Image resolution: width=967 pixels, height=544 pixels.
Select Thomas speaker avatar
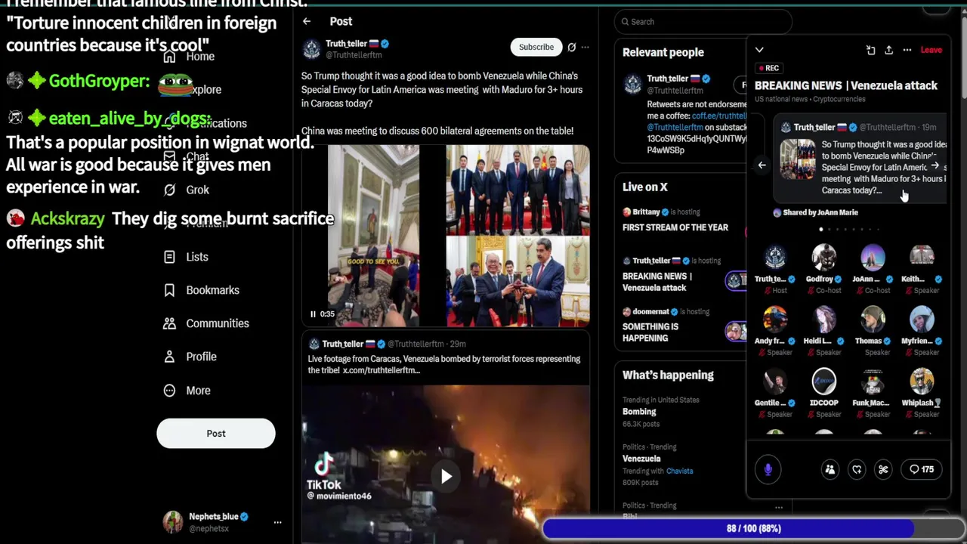[873, 320]
